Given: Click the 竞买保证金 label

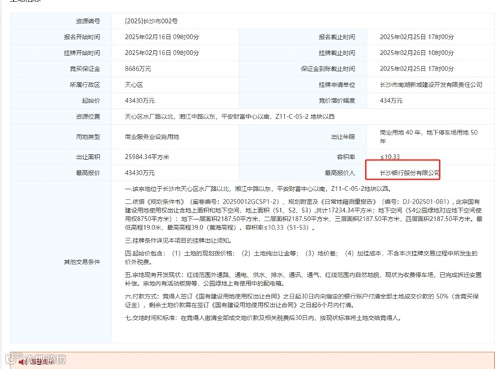Looking at the screenshot, I should tap(85, 69).
